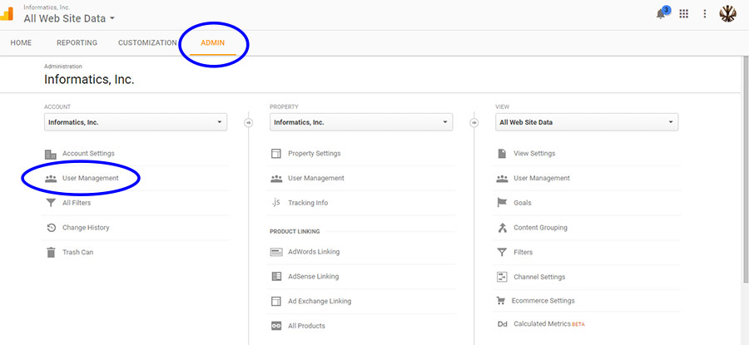Open User Management under View

tap(541, 178)
